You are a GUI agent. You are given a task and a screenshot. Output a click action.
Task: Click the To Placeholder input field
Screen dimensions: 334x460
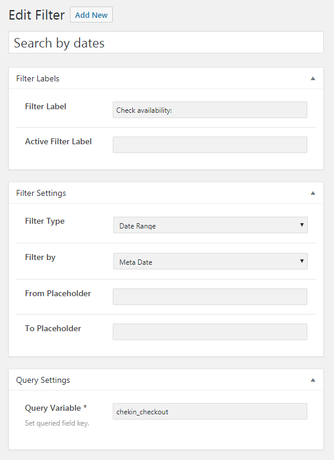(210, 332)
